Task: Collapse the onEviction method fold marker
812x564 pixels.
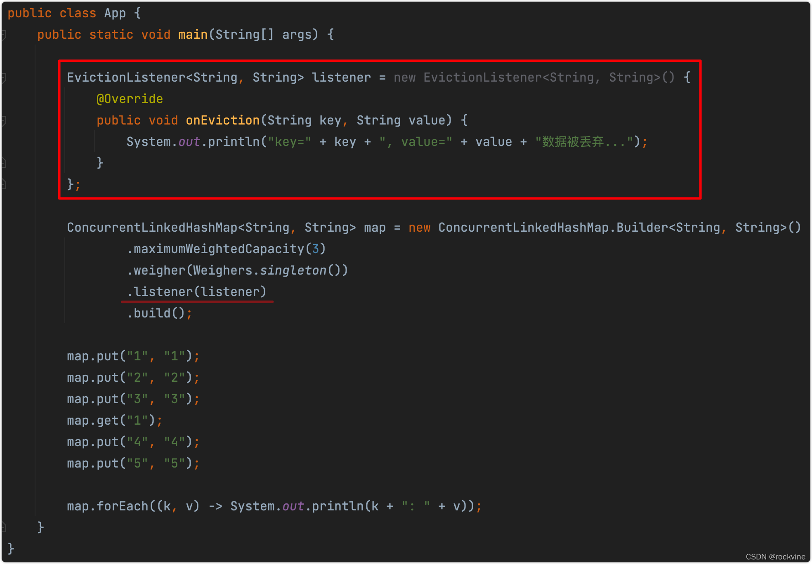Action: point(4,120)
